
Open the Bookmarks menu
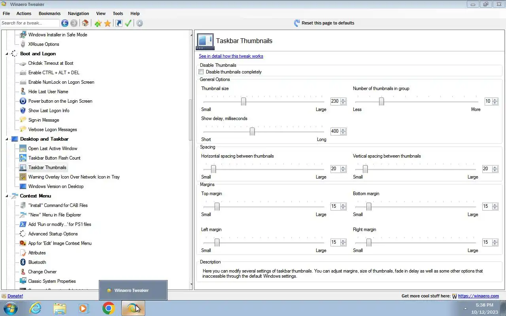[49, 13]
